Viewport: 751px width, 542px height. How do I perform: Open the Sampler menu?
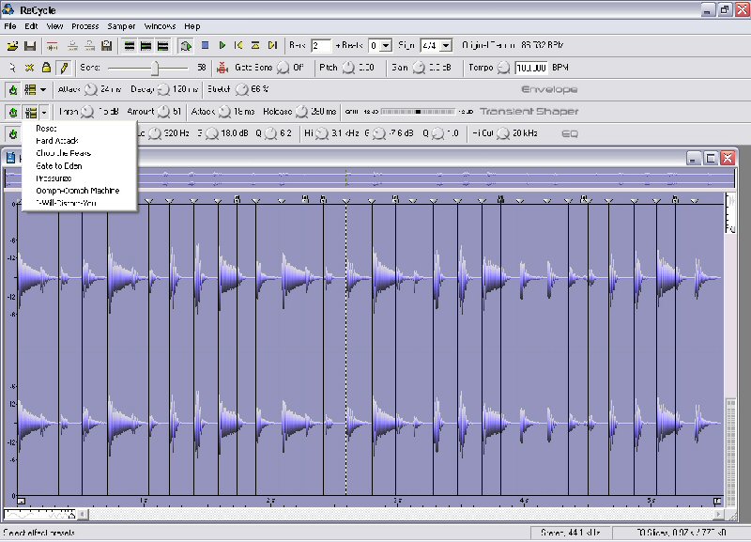121,26
